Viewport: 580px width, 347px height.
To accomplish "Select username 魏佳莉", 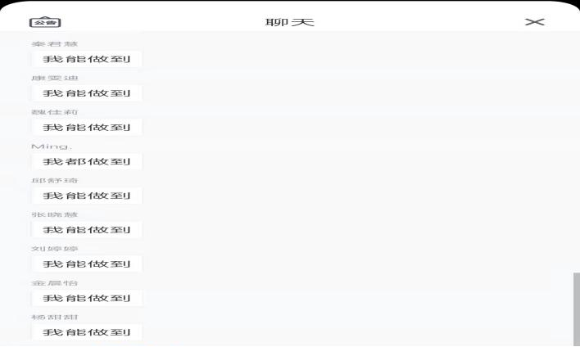I will pyautogui.click(x=54, y=112).
